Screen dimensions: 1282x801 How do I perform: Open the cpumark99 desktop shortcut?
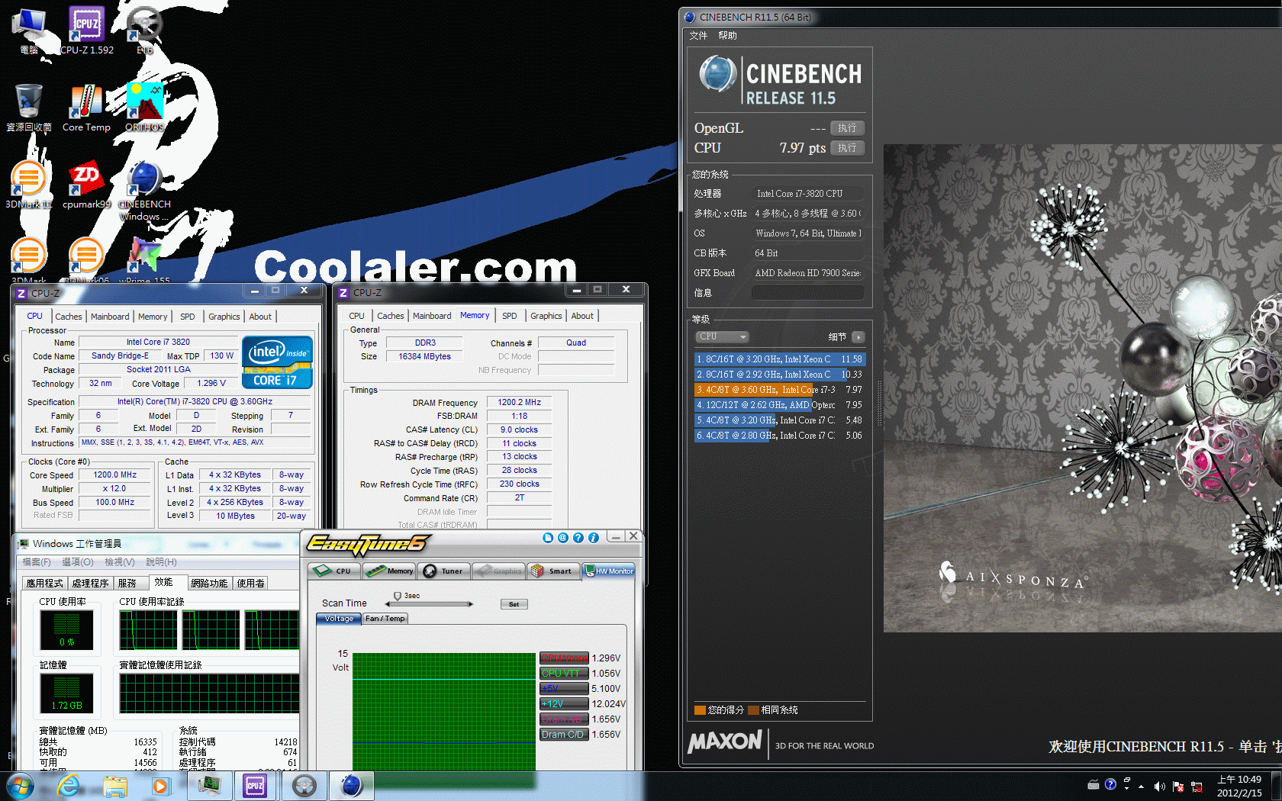(86, 185)
